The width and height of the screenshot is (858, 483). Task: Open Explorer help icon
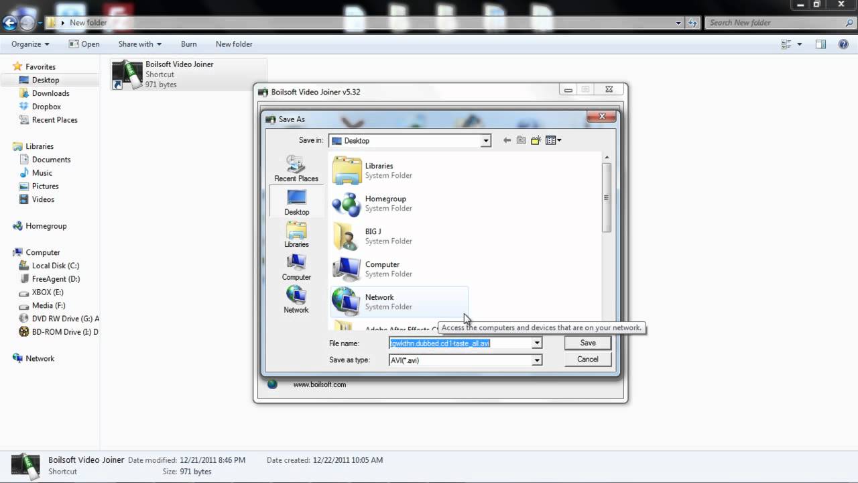[x=842, y=44]
